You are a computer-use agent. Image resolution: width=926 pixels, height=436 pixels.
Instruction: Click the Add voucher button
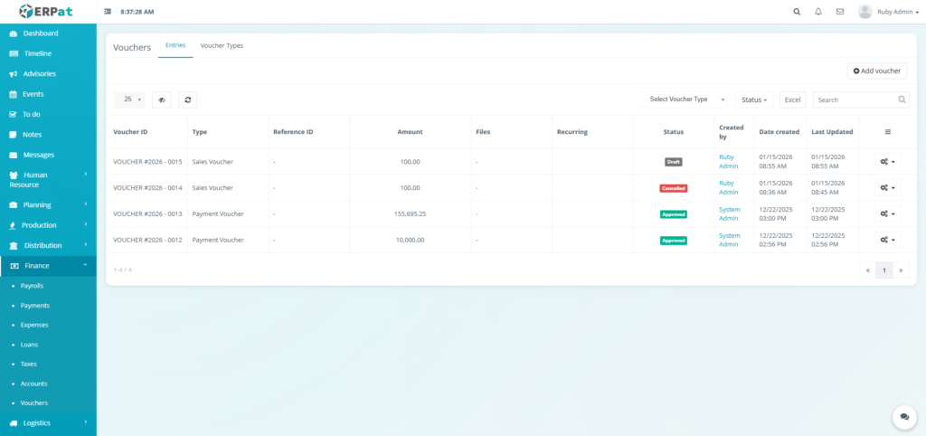876,71
